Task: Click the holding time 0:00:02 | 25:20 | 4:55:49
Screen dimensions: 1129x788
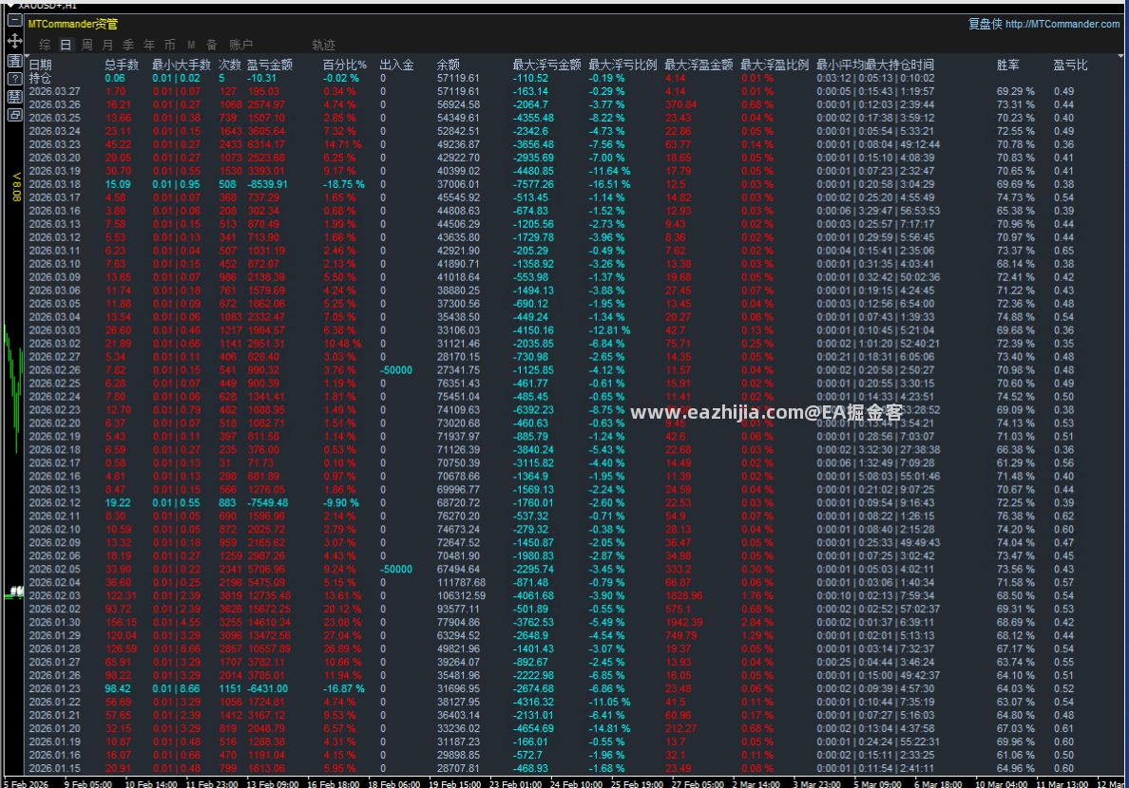Action: coord(875,197)
